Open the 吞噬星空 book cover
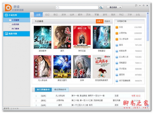This screenshot has height=113, width=153. coord(101,37)
